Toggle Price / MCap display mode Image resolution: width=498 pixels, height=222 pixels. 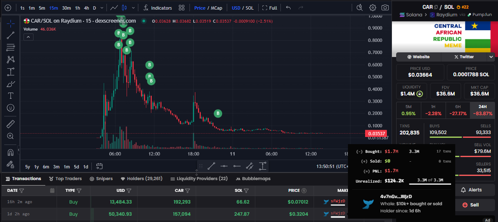(208, 8)
